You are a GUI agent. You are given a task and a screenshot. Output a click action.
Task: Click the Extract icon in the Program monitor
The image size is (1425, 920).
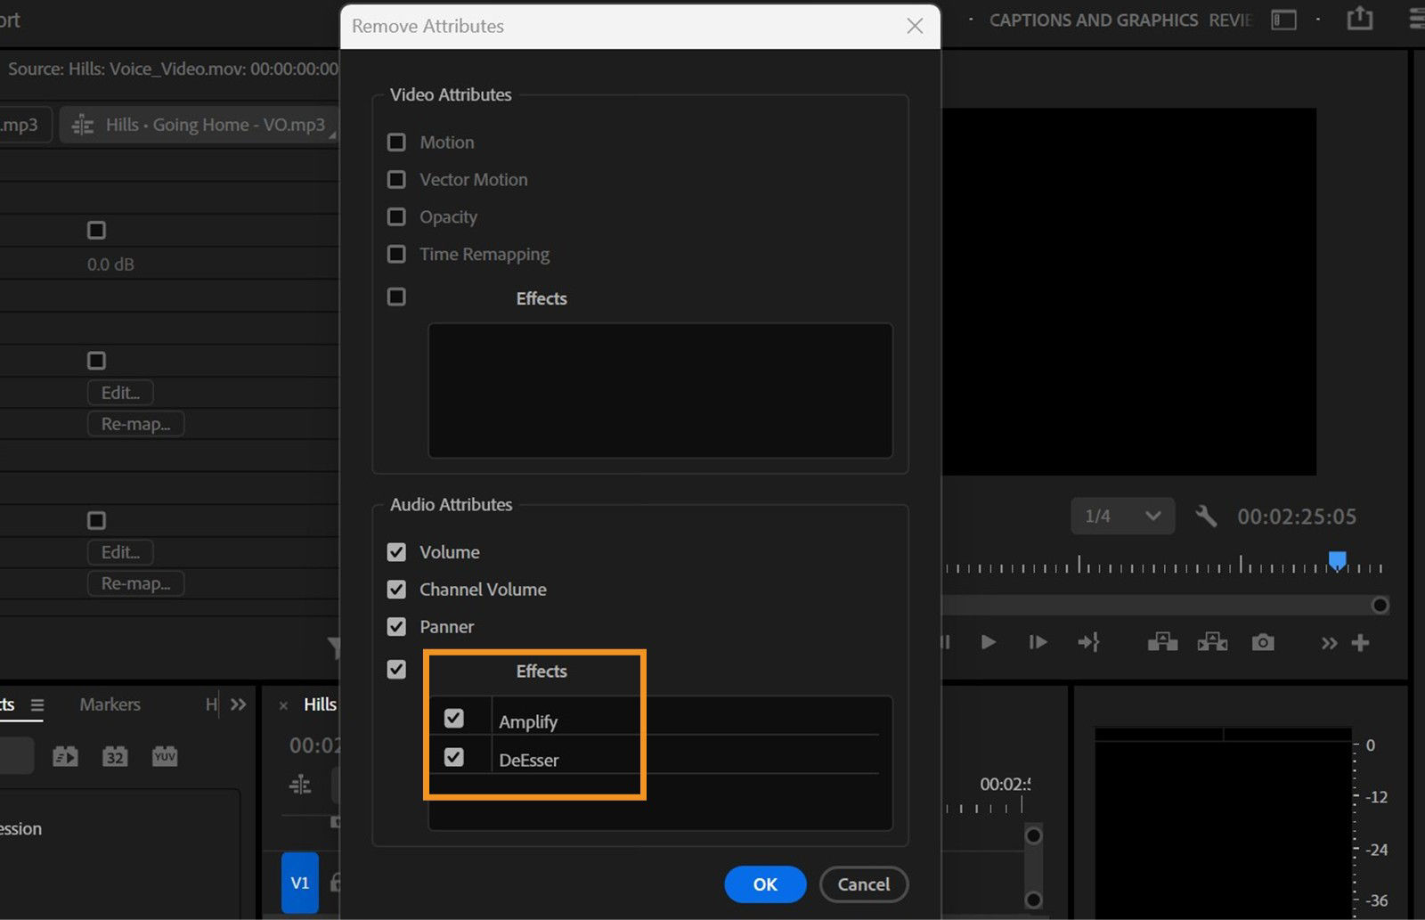1213,642
